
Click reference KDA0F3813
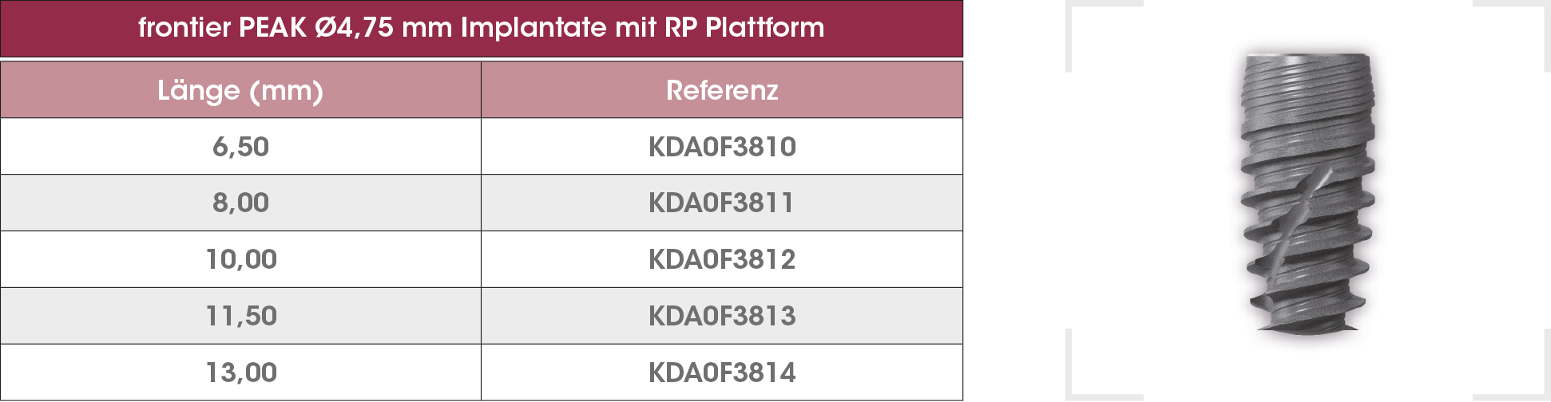point(722,316)
